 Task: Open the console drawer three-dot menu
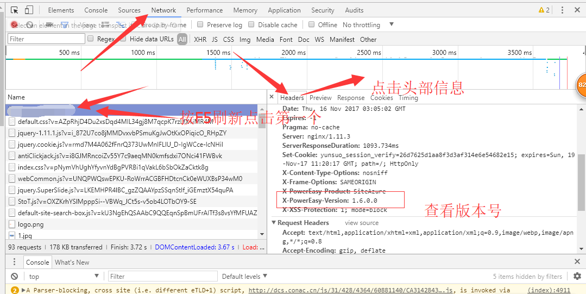pos(14,262)
